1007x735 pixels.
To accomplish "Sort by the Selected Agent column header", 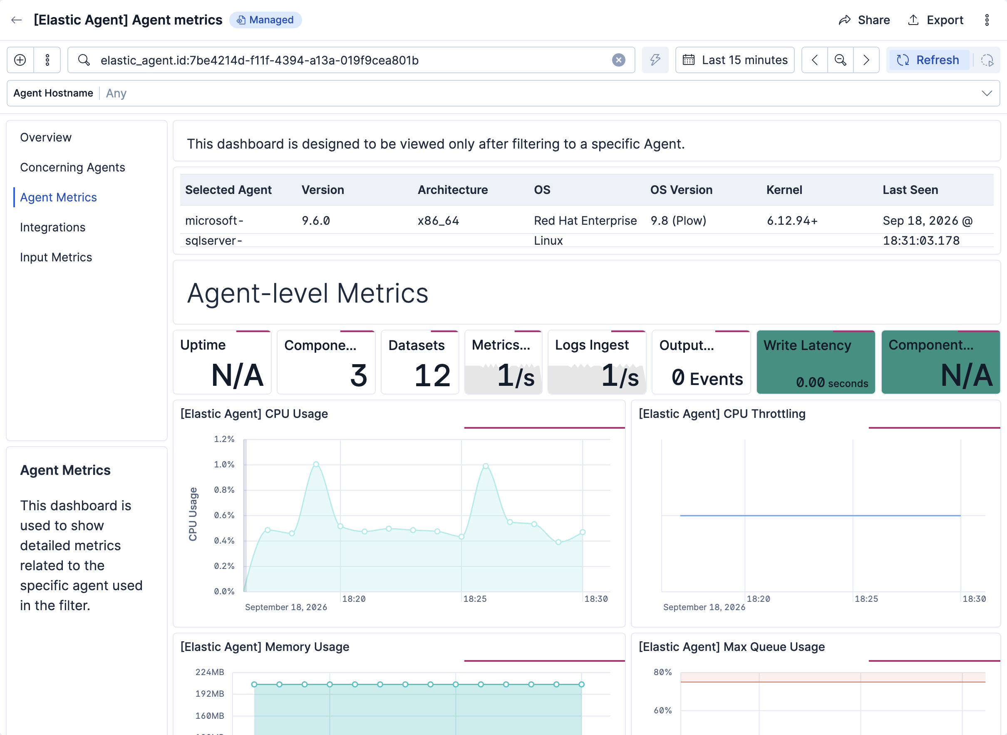I will pos(228,190).
